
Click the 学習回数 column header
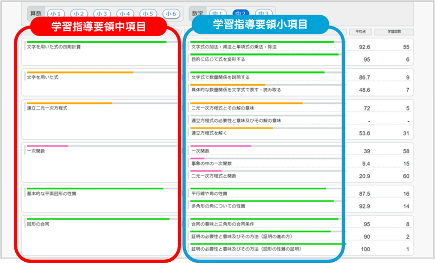(x=394, y=32)
